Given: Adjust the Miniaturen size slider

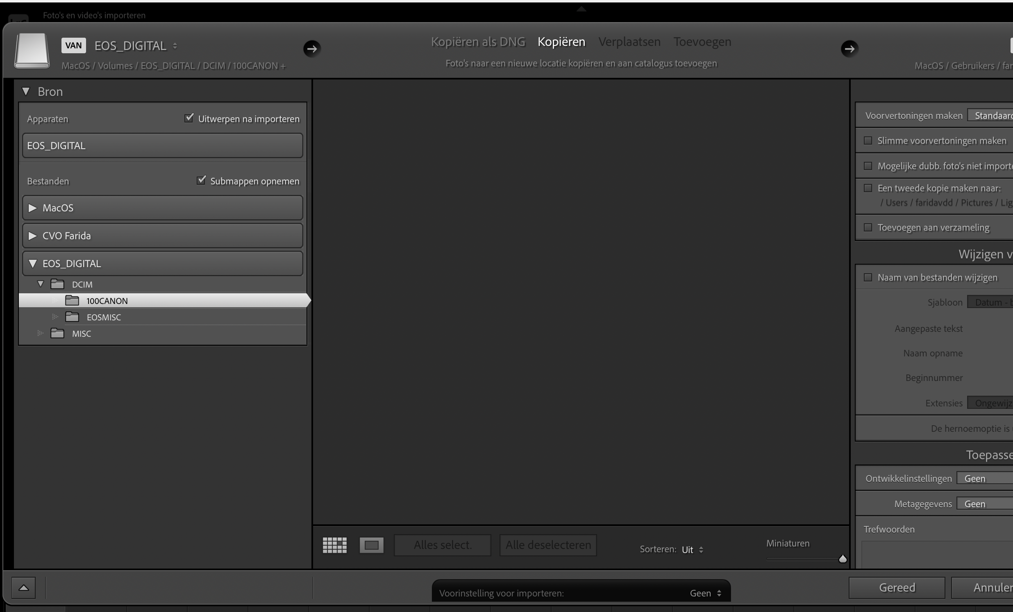Looking at the screenshot, I should click(x=843, y=559).
